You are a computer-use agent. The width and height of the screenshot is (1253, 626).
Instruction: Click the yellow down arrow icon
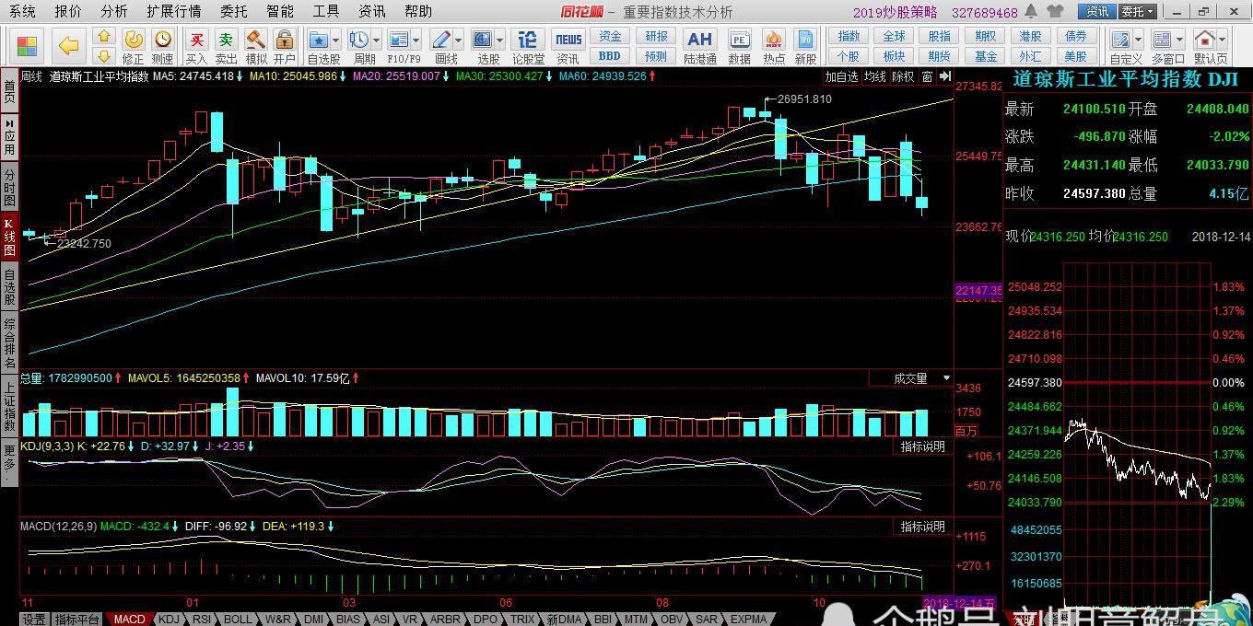coord(103,55)
